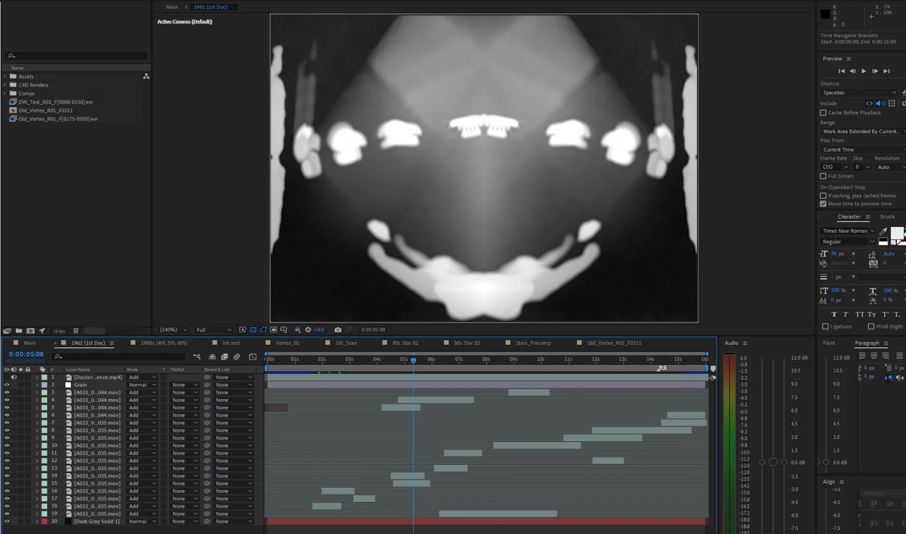
Task: Click the black and white swap swatch
Action: [x=883, y=242]
